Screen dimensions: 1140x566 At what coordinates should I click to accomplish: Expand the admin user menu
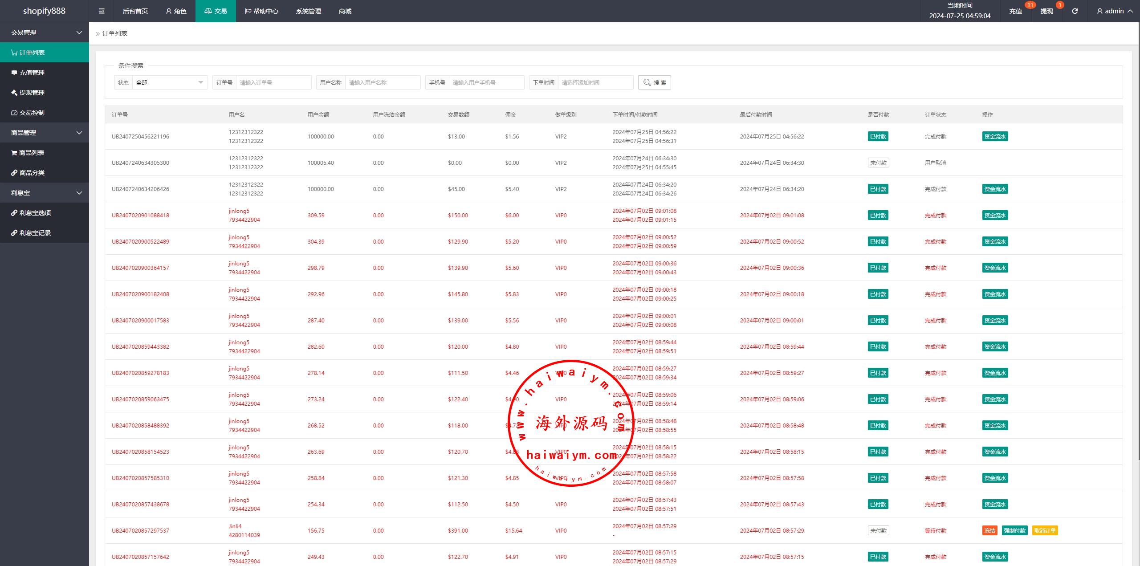[1115, 11]
